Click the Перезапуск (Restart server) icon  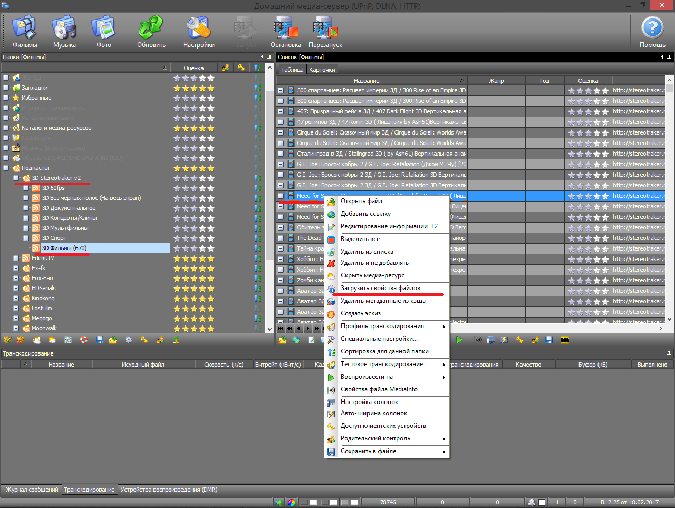coord(325,32)
